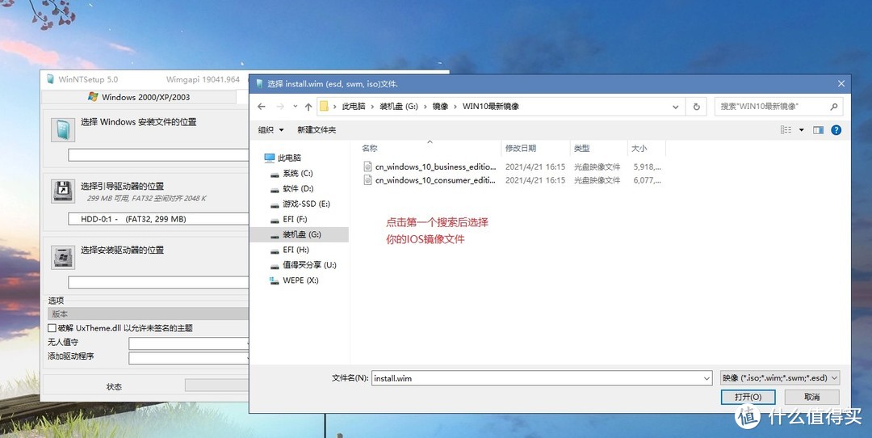Click the Forward arrow in file dialog
872x438 pixels.
click(x=280, y=107)
